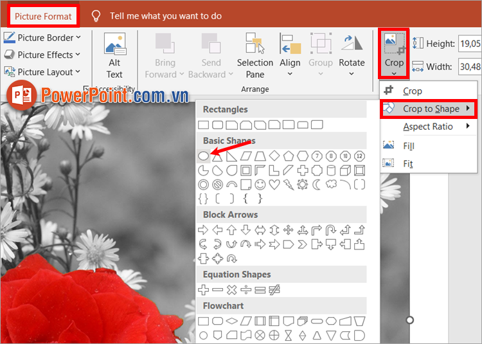
Task: Click the Width value field
Action: point(470,66)
